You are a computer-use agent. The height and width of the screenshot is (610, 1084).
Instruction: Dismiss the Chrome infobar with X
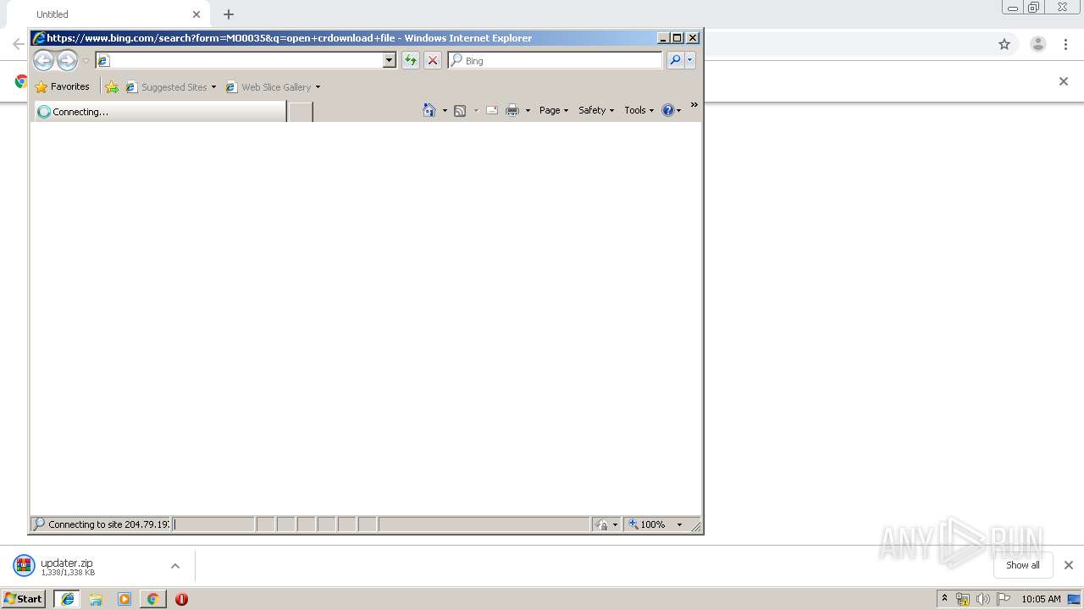[x=1064, y=81]
